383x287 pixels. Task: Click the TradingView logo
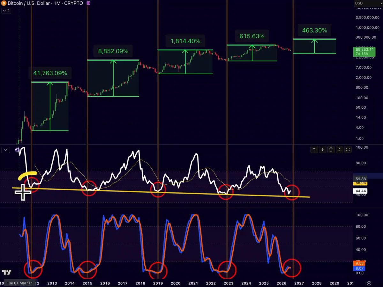6,273
